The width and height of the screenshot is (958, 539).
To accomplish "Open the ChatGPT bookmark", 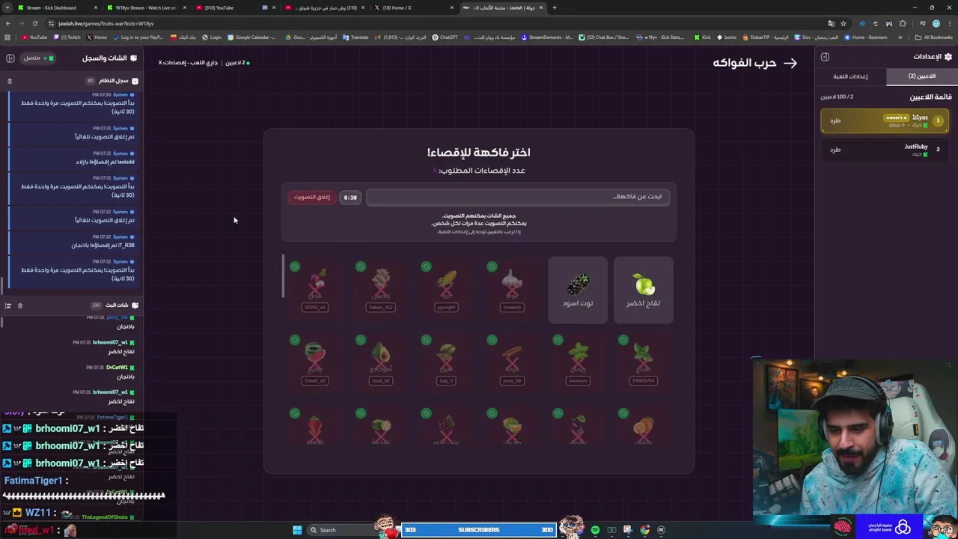I will click(x=445, y=37).
